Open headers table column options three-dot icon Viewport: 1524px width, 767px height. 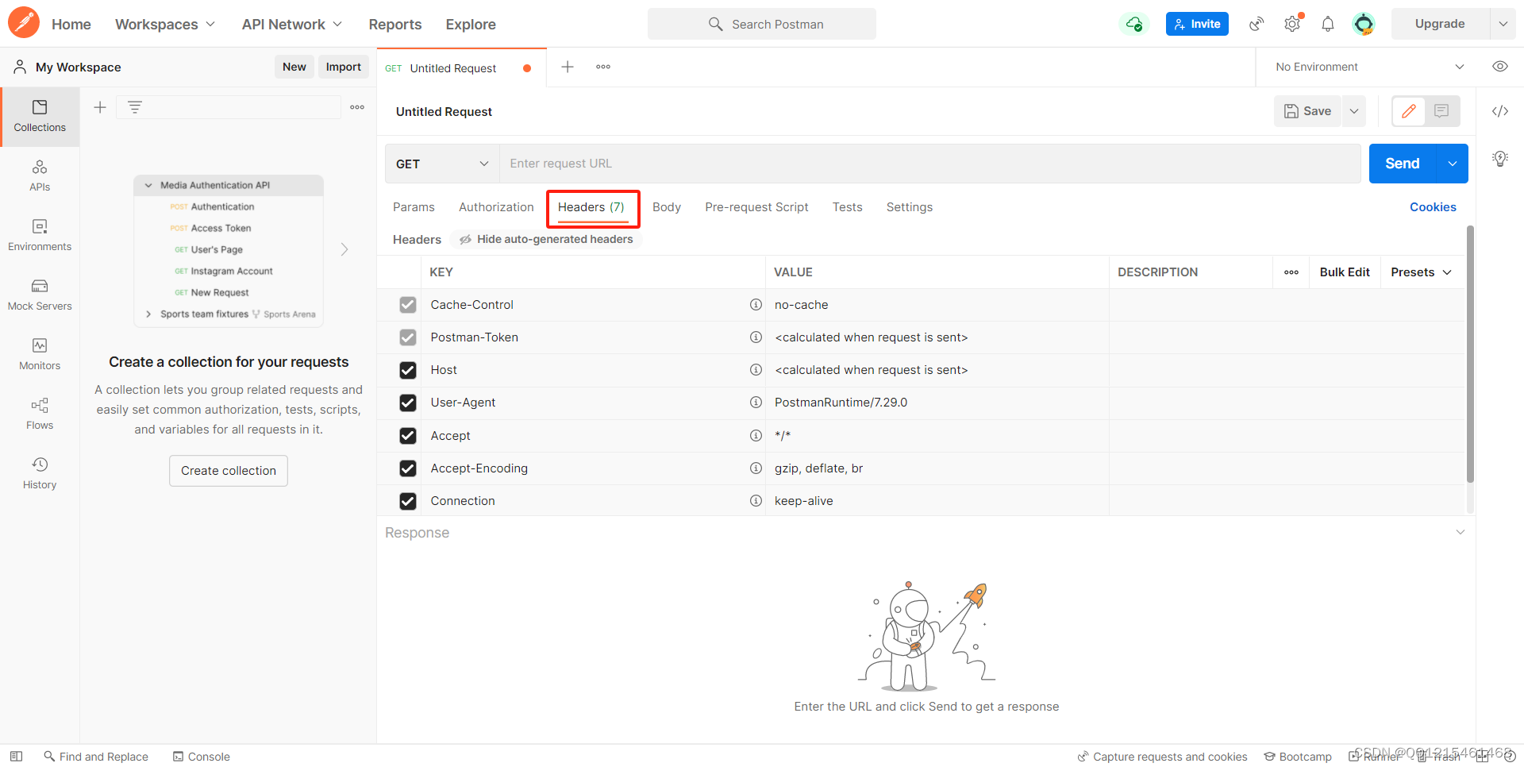point(1291,272)
